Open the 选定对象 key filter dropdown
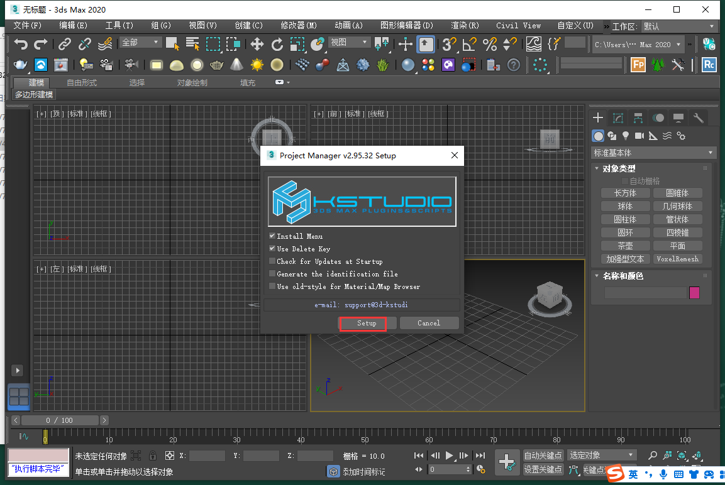The height and width of the screenshot is (485, 725). pos(602,455)
